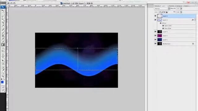Hide Layer 3 using its eye icon

tap(155, 32)
